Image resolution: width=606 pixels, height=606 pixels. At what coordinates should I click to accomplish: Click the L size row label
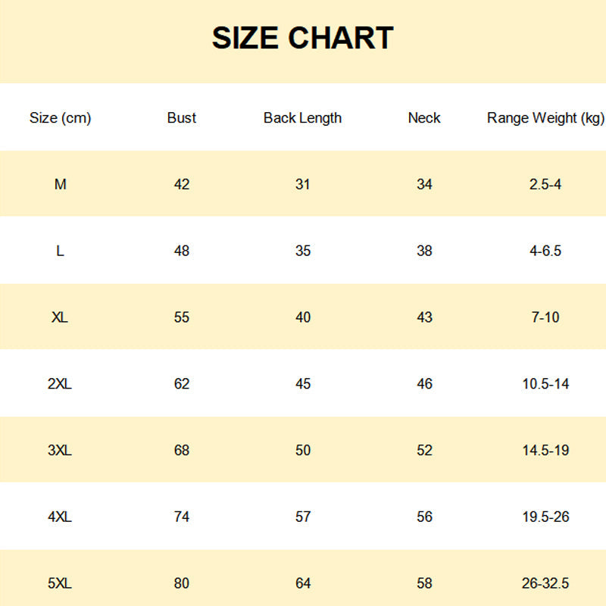click(x=60, y=251)
